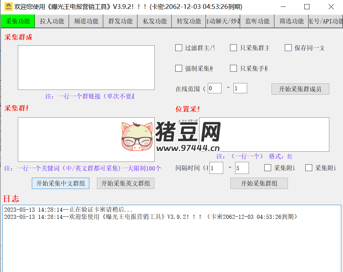Go to the 私发功能 tab
This screenshot has height=272, width=343.
pos(155,21)
